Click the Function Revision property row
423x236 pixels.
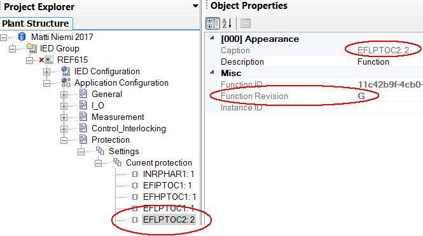314,96
